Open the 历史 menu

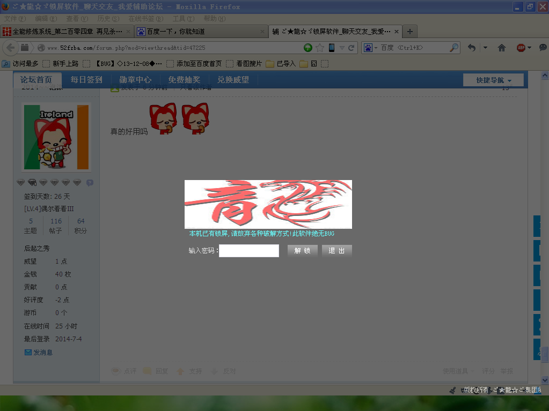[x=108, y=19]
